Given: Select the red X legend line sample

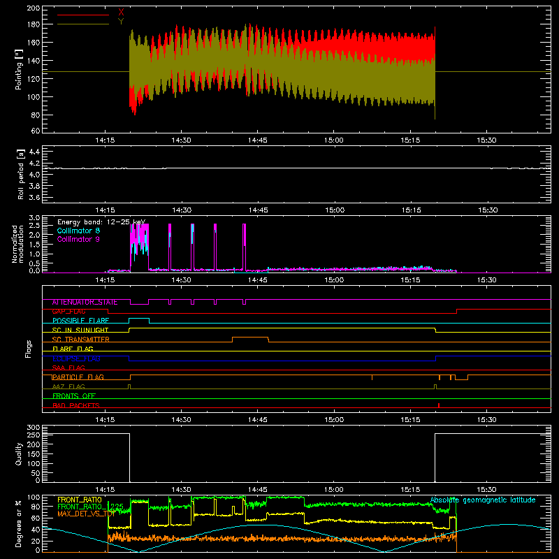Looking at the screenshot, I should coord(83,15).
